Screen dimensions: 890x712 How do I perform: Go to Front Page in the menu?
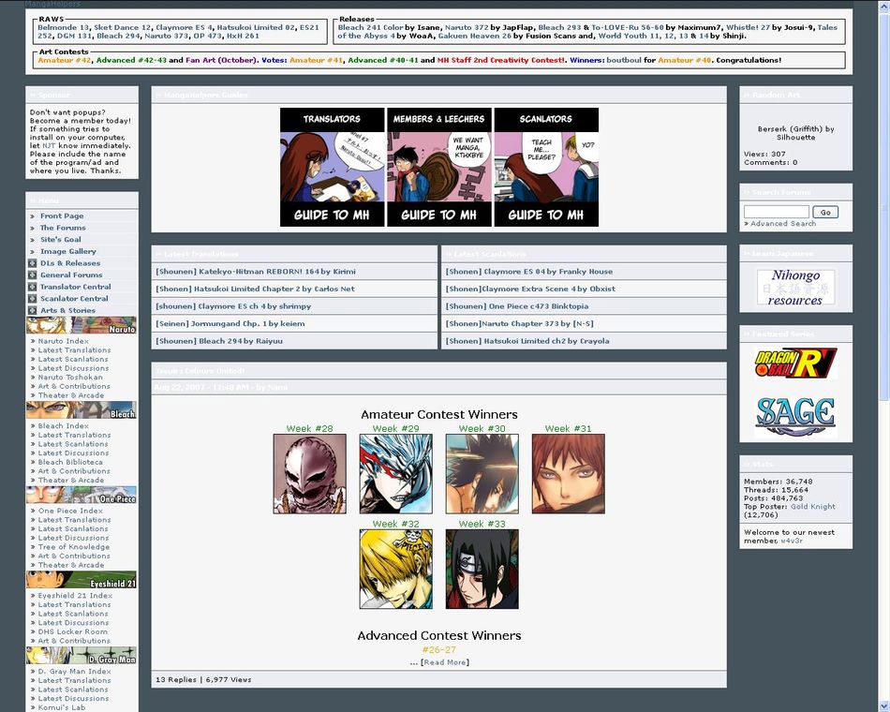(62, 215)
